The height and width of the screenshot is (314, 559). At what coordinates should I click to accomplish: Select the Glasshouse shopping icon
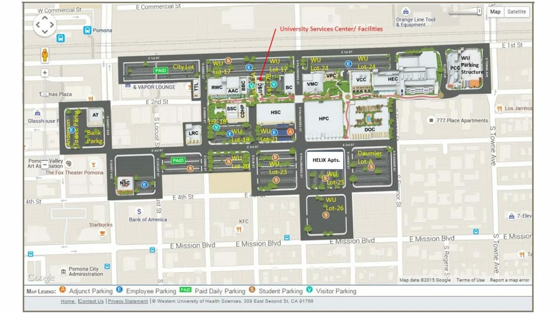click(37, 113)
